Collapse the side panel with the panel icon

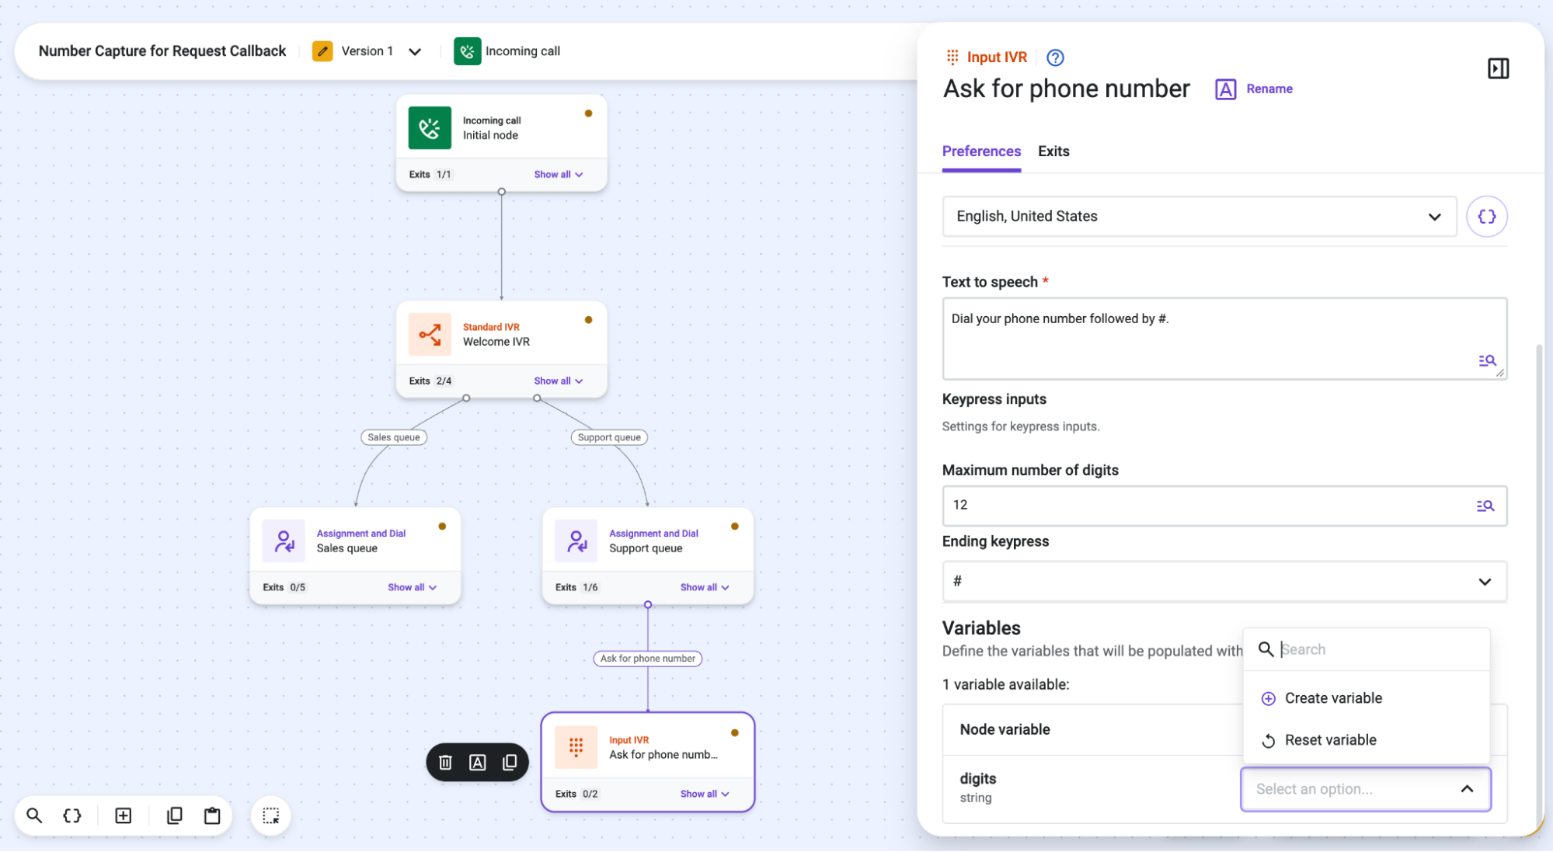tap(1499, 68)
